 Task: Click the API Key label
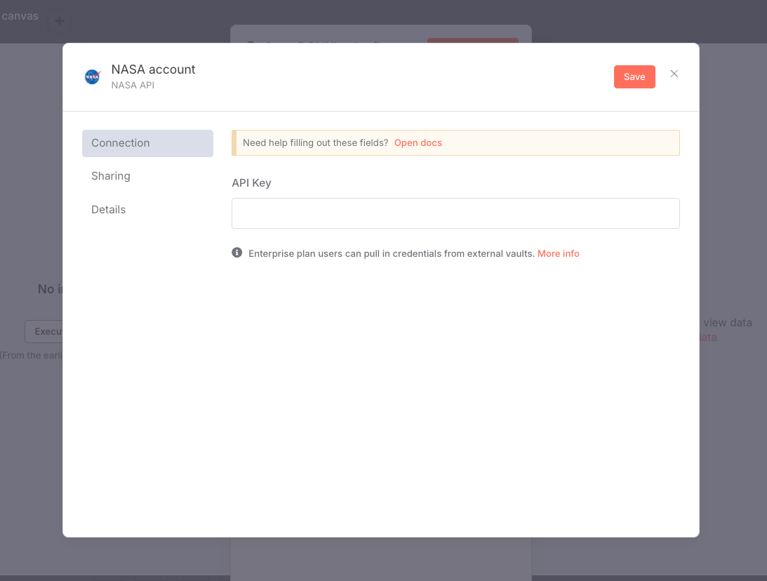[251, 183]
